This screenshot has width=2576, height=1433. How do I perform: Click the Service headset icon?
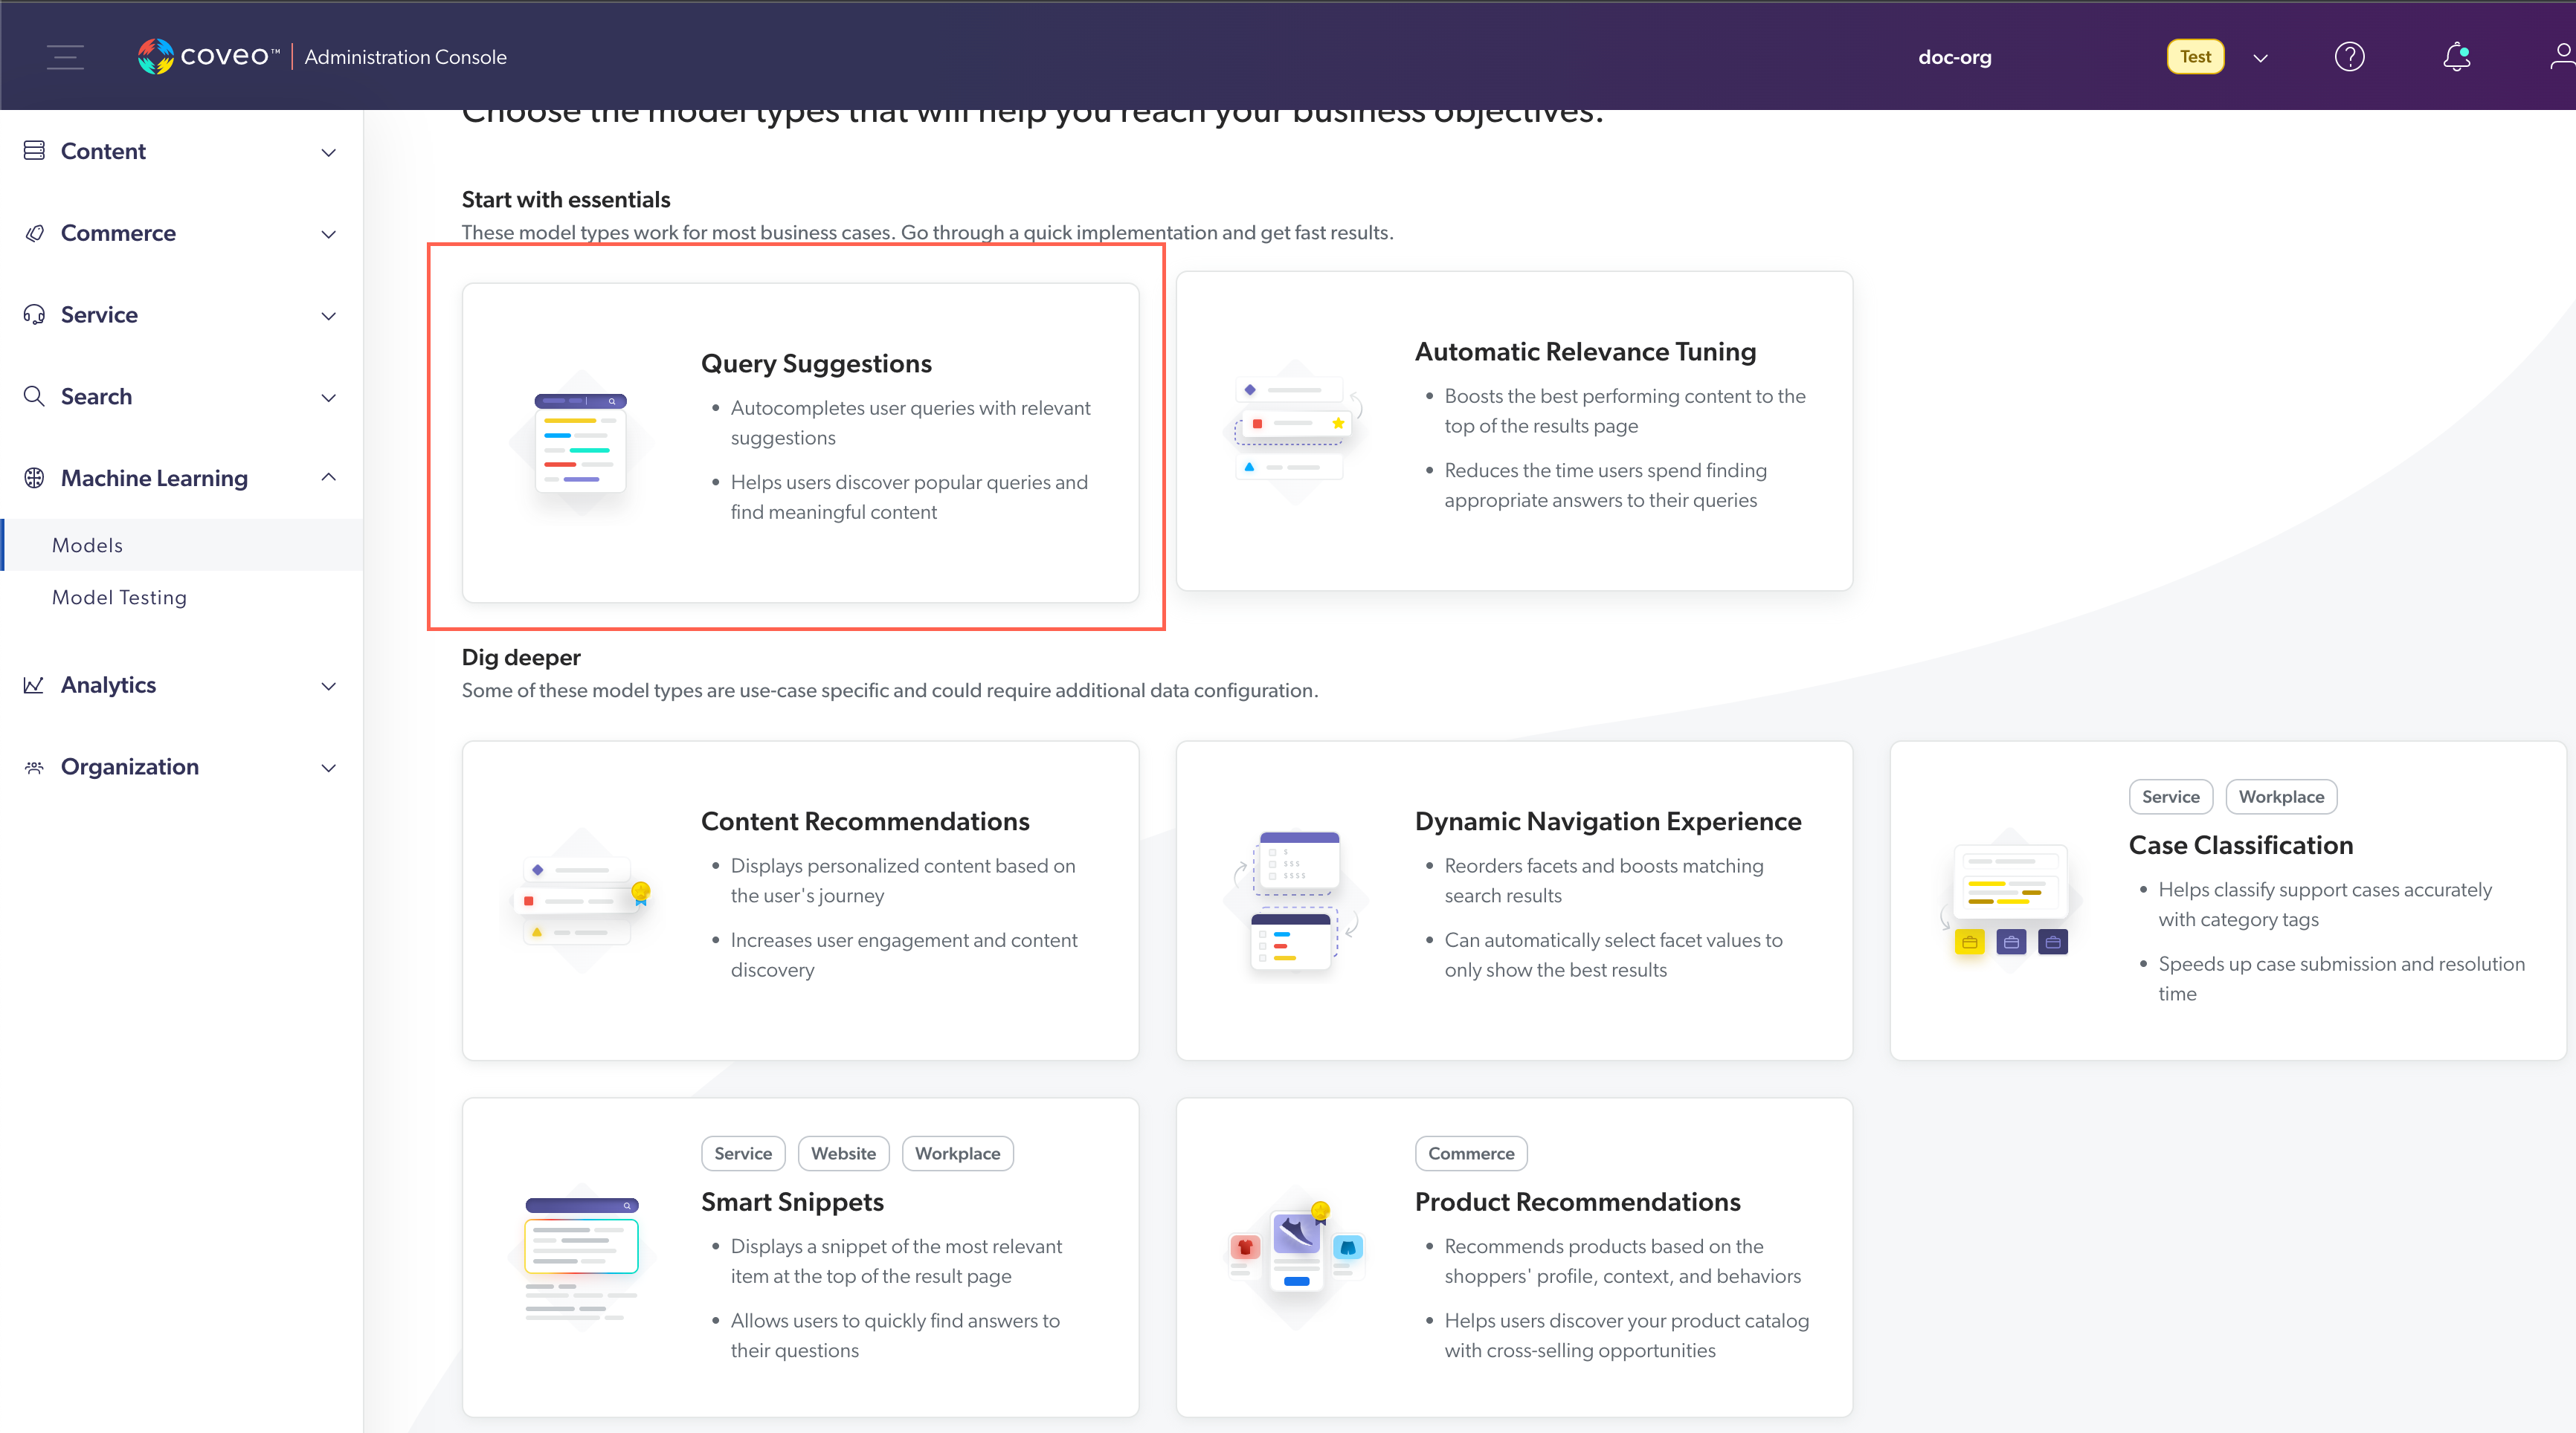click(x=34, y=315)
